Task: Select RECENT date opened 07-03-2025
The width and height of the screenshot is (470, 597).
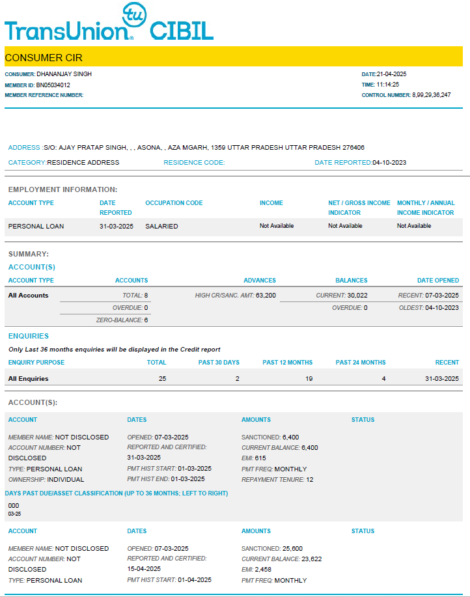Action: coord(428,296)
